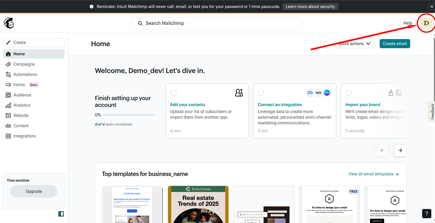Click the font A icon on Import your brand
This screenshot has width=435, height=223.
(x=391, y=93)
